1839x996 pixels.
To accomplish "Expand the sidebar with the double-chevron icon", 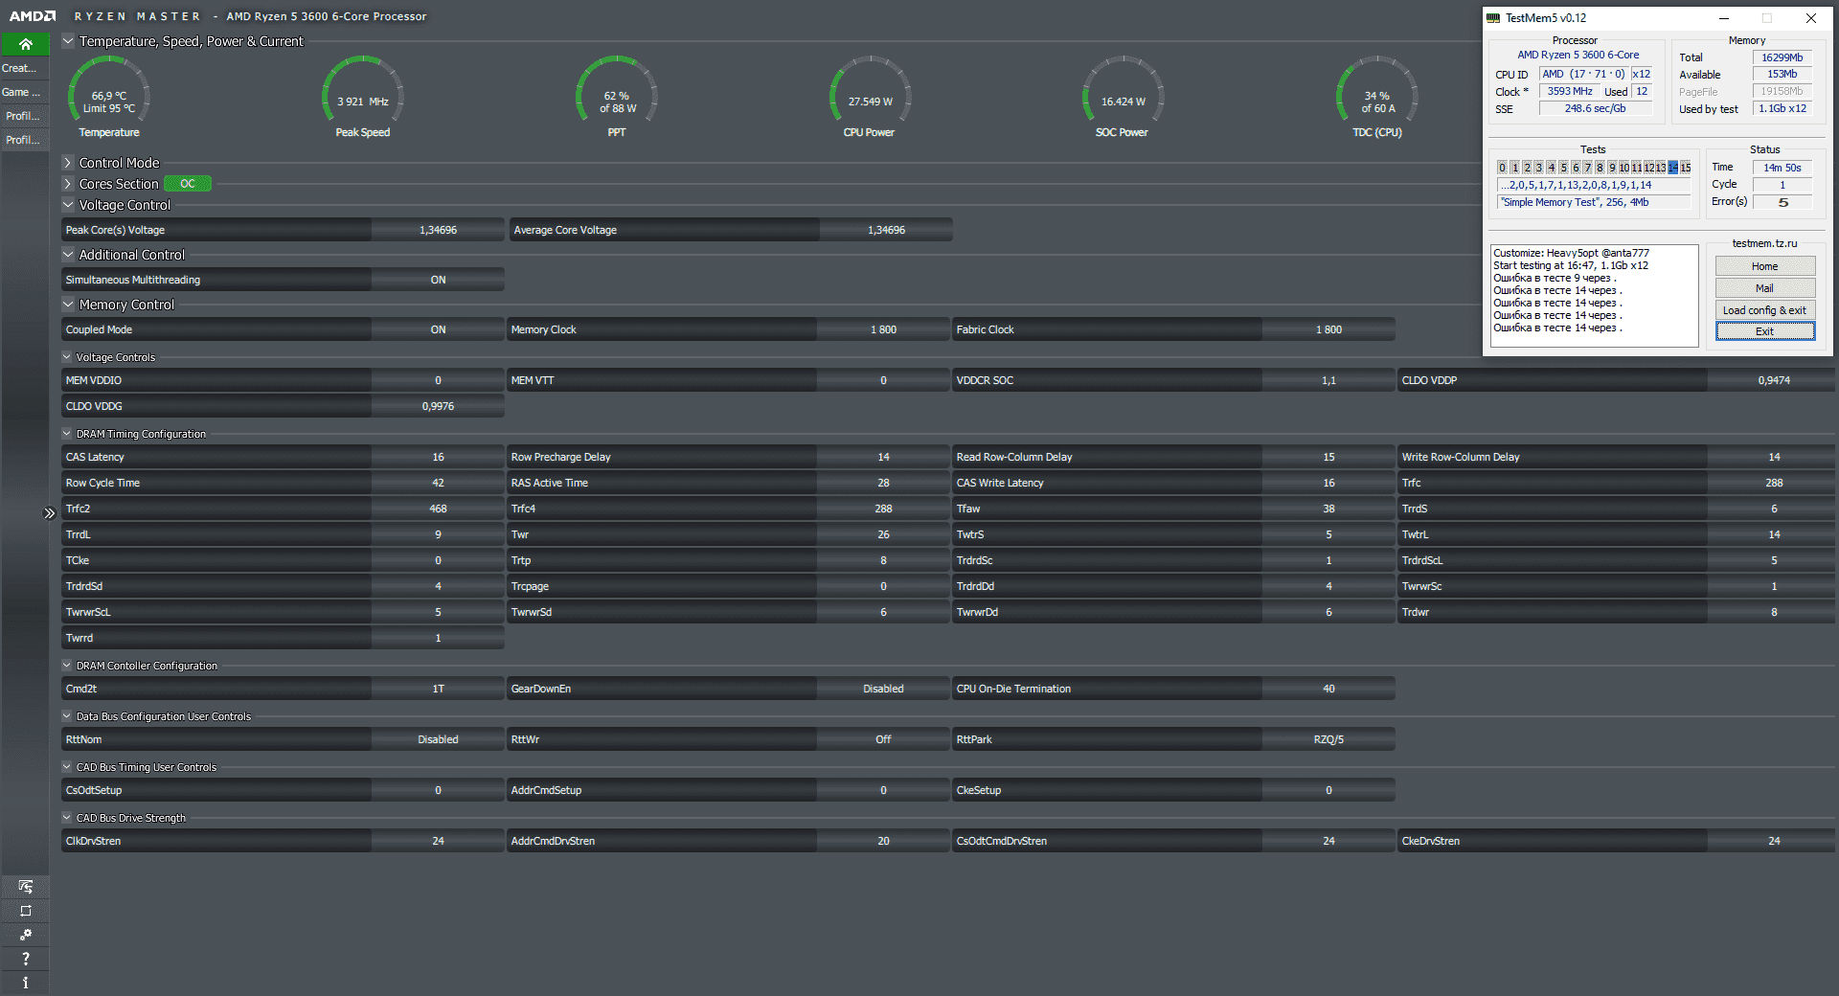I will [x=50, y=513].
